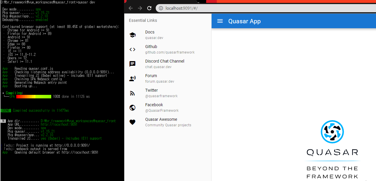Screen dimensions: 376x181
Task: Toggle the hamburger menu in Quasar App header
Action: coord(220,21)
